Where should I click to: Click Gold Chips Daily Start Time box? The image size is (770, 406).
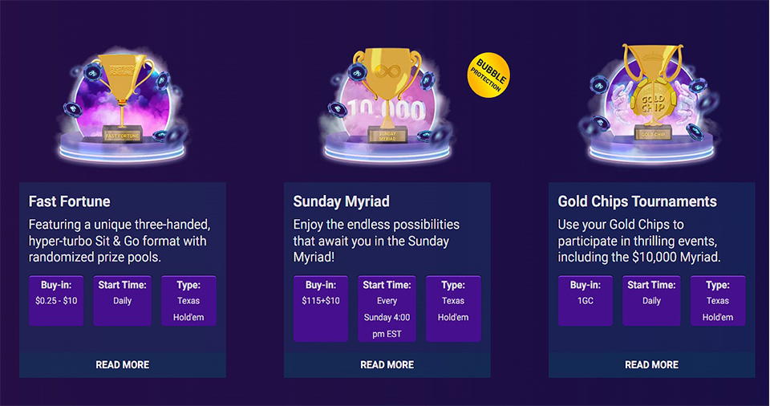pyautogui.click(x=651, y=301)
